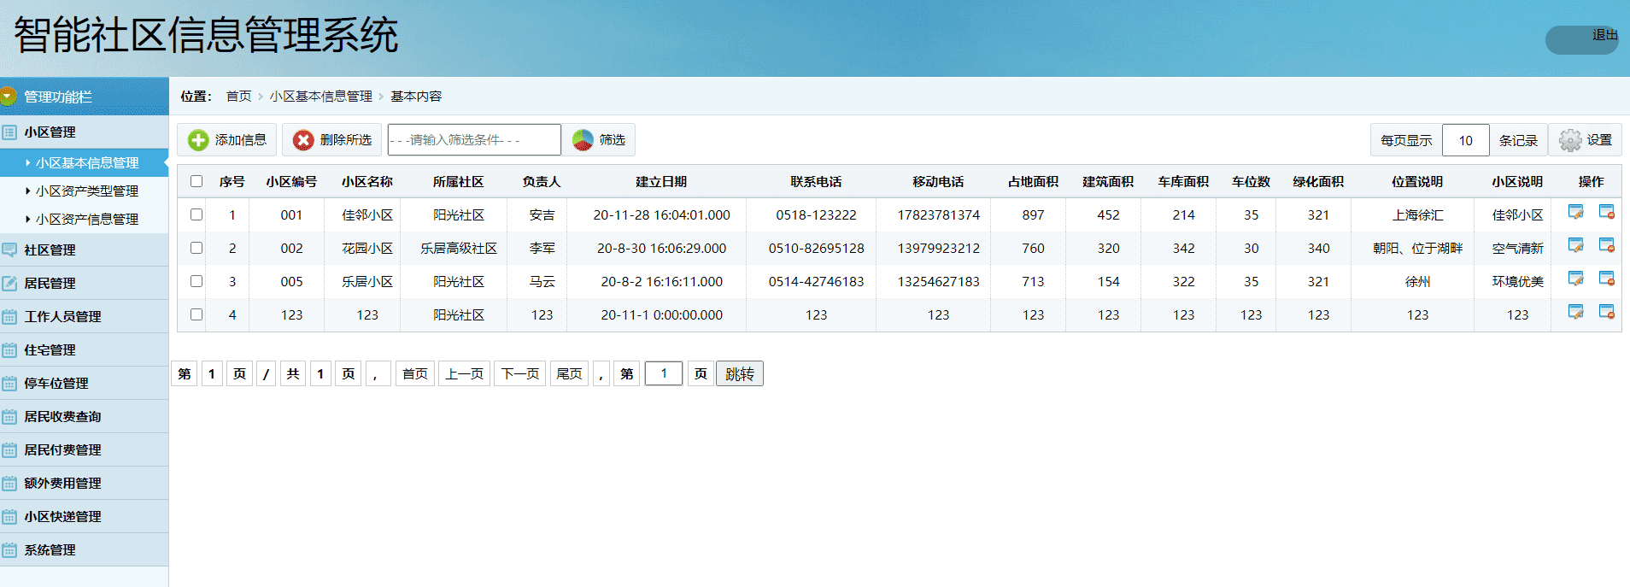Check the checkbox for row 001 佳邻小区

196,214
